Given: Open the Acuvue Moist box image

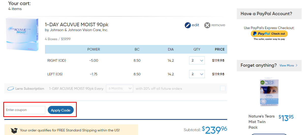Looking at the screenshot, I should (22, 35).
